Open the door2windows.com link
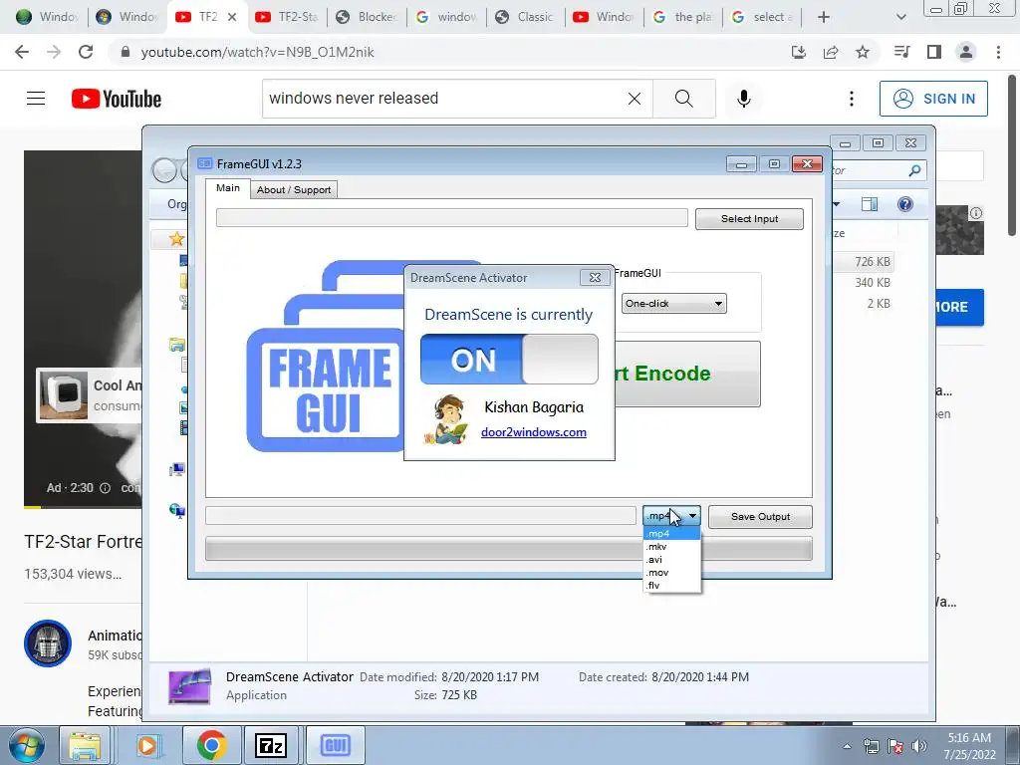The image size is (1020, 765). (534, 432)
